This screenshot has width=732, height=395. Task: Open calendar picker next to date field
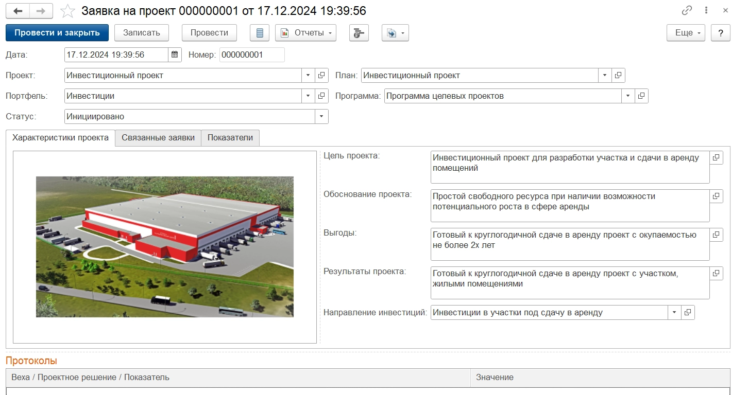(x=175, y=55)
